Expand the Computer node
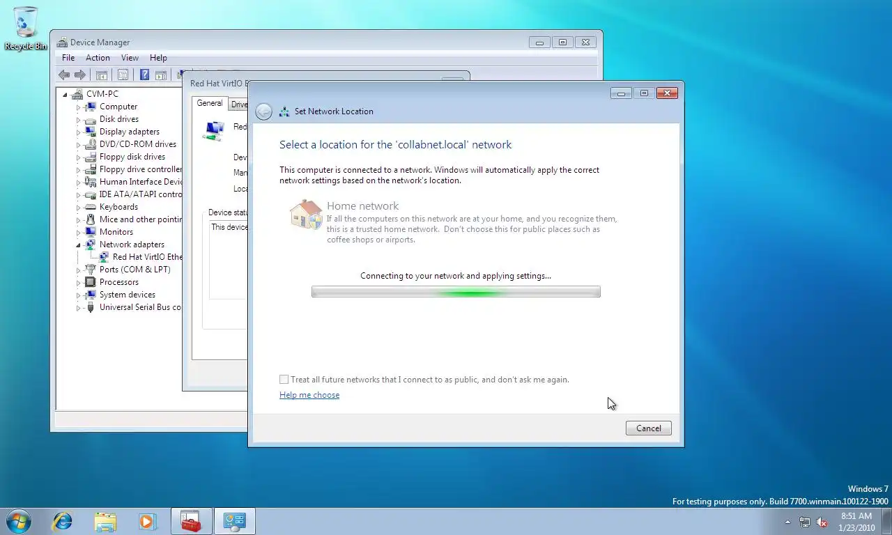The height and width of the screenshot is (535, 892). [78, 107]
